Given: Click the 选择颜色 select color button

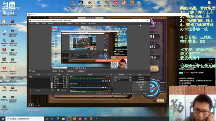Looking at the screenshot, I should (81, 71).
